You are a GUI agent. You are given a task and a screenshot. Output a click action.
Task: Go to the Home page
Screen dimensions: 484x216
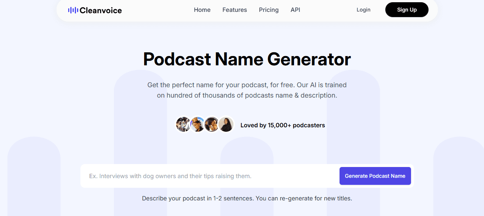(x=202, y=10)
